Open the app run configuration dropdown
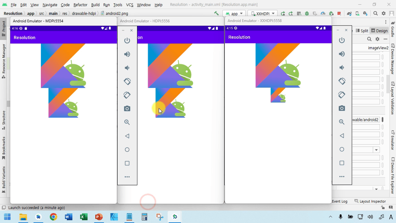Screen dimensions: 396x223 coord(234,13)
